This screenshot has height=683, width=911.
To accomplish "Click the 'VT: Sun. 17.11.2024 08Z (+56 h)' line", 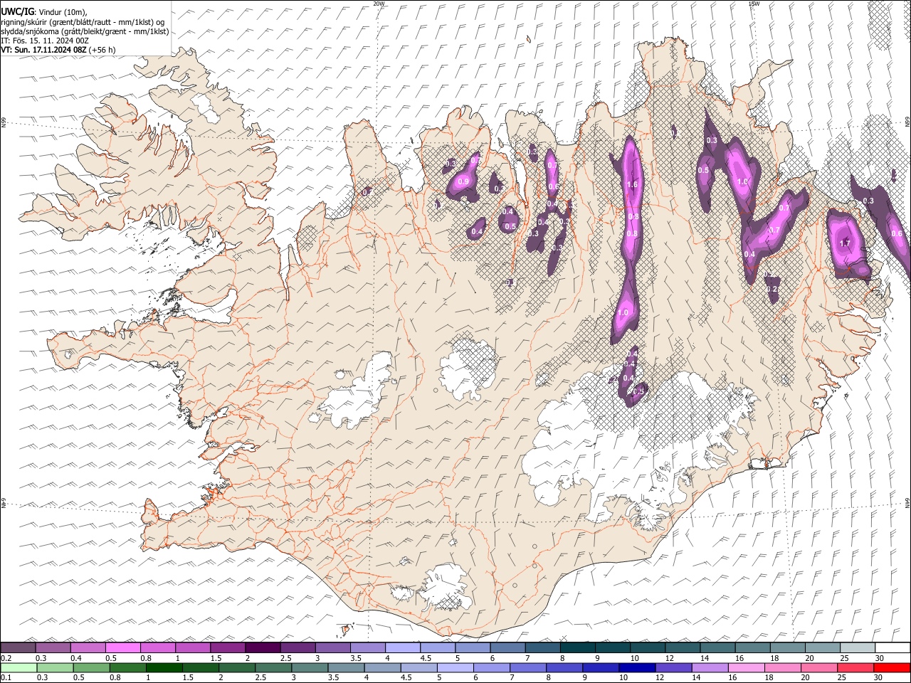I will (x=58, y=50).
